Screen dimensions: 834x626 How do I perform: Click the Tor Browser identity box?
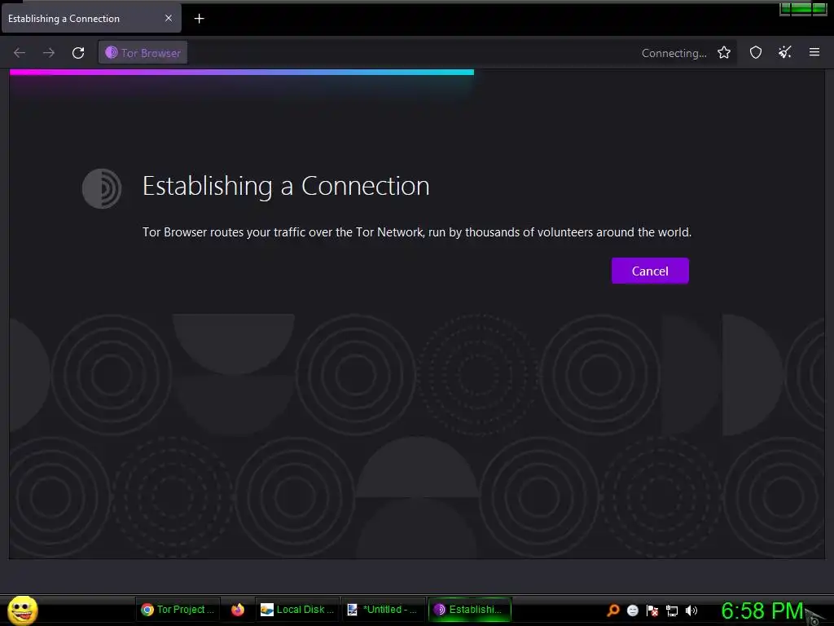(x=143, y=53)
